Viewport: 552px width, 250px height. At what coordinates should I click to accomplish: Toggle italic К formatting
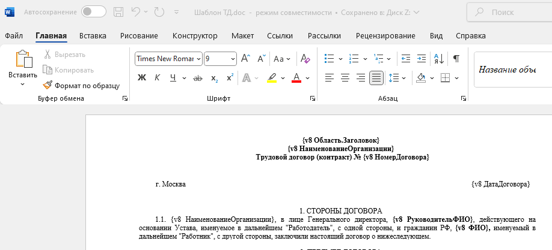pos(158,78)
